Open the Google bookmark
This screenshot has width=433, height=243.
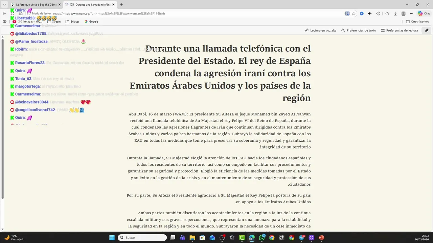coord(91,22)
